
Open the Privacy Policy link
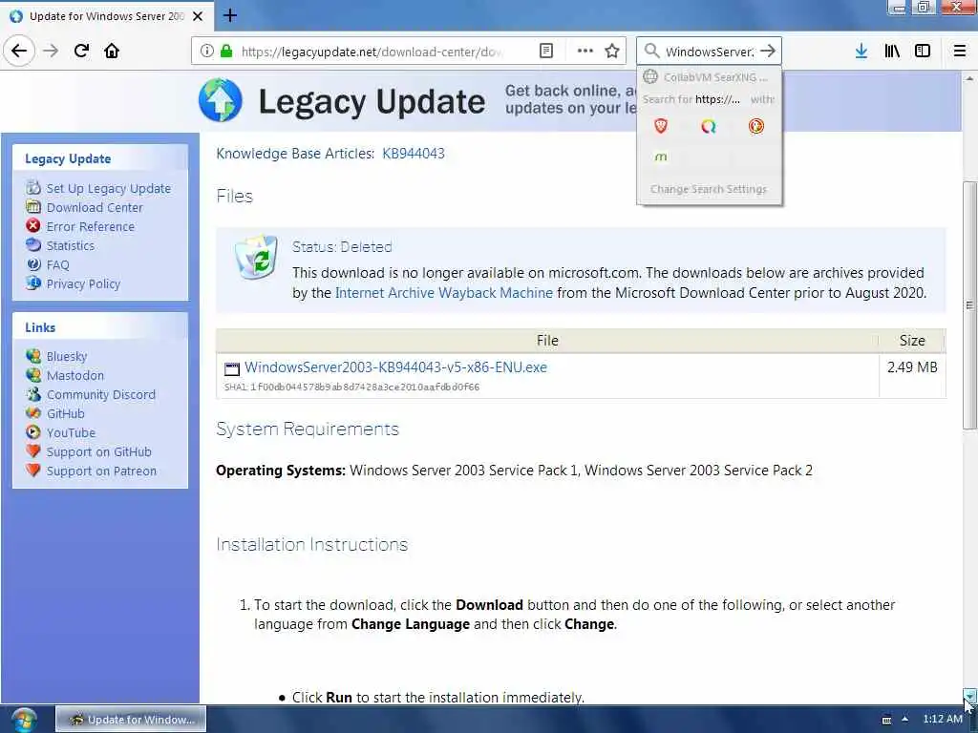point(84,284)
